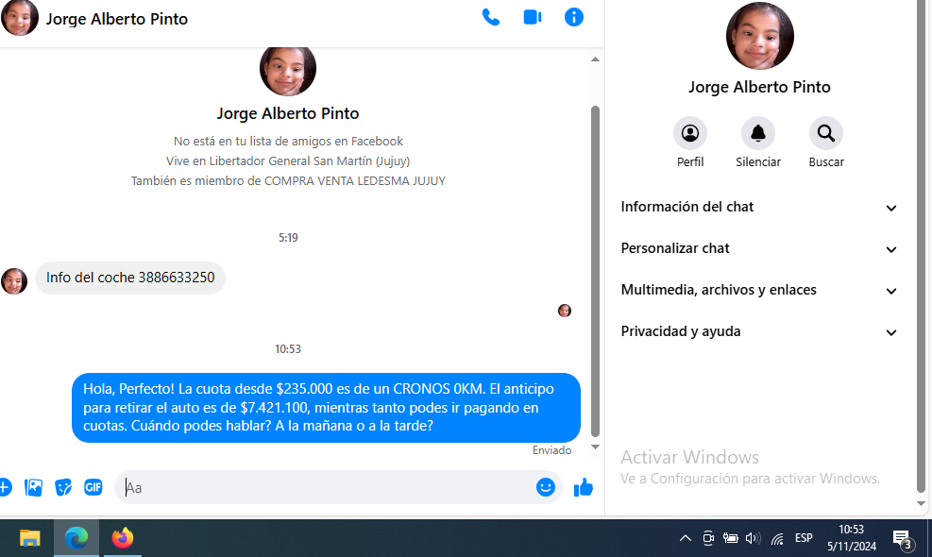Expand Privacidad y ayuda section

tap(759, 331)
